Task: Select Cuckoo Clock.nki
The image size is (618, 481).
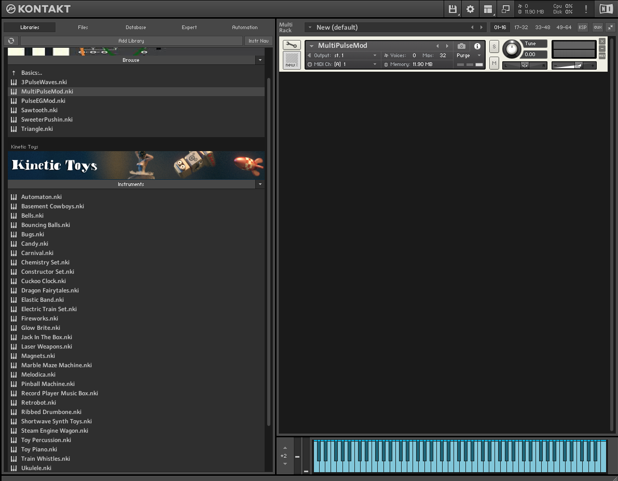Action: click(x=136, y=281)
